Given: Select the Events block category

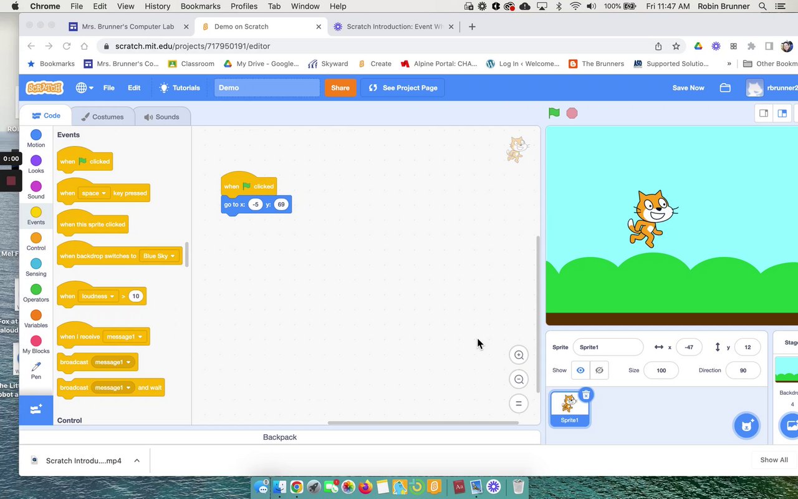Looking at the screenshot, I should [36, 216].
